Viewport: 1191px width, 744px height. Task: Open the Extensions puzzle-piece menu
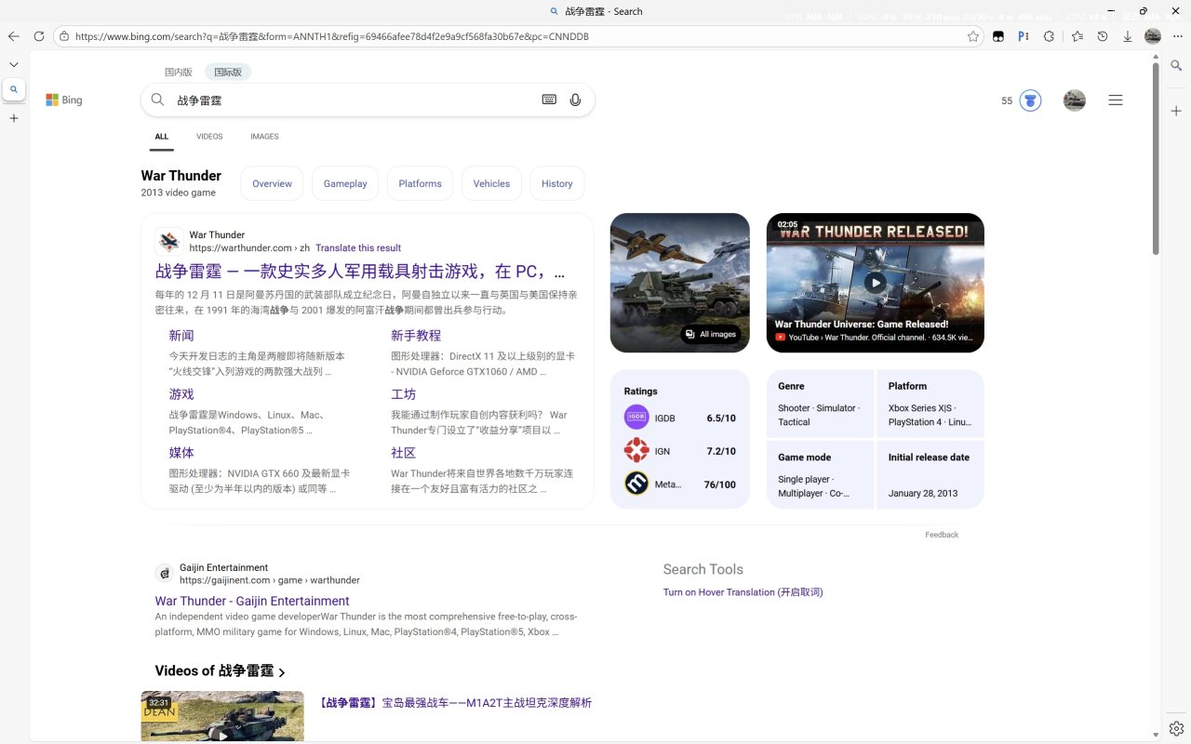coord(1050,36)
